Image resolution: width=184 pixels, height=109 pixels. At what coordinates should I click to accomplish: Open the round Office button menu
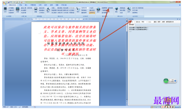pos(4,3)
